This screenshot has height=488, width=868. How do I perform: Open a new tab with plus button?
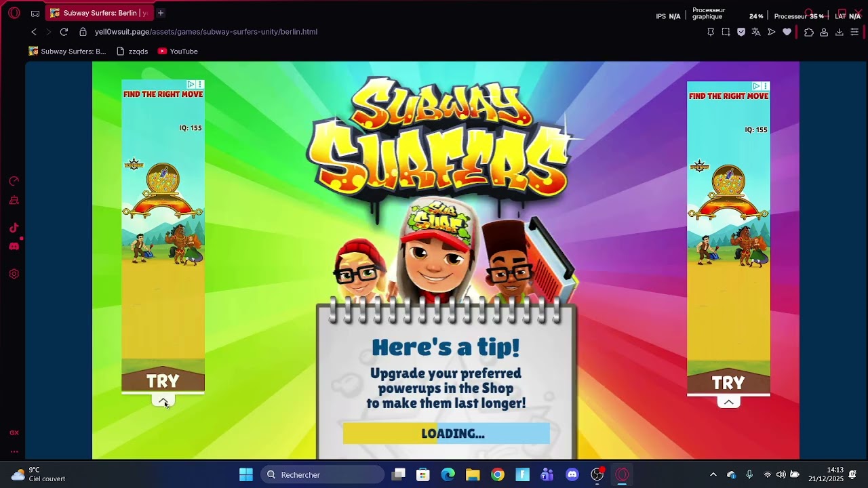(x=161, y=13)
